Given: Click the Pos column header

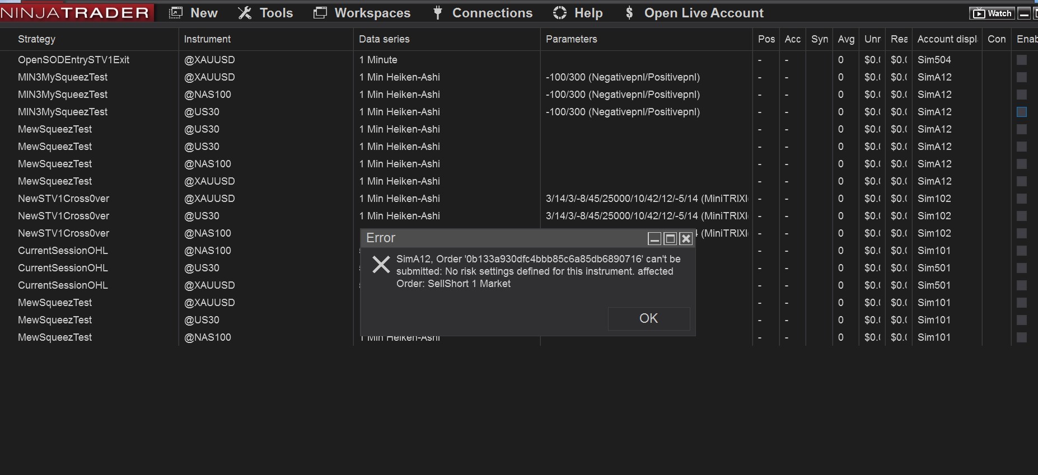Looking at the screenshot, I should (x=766, y=39).
